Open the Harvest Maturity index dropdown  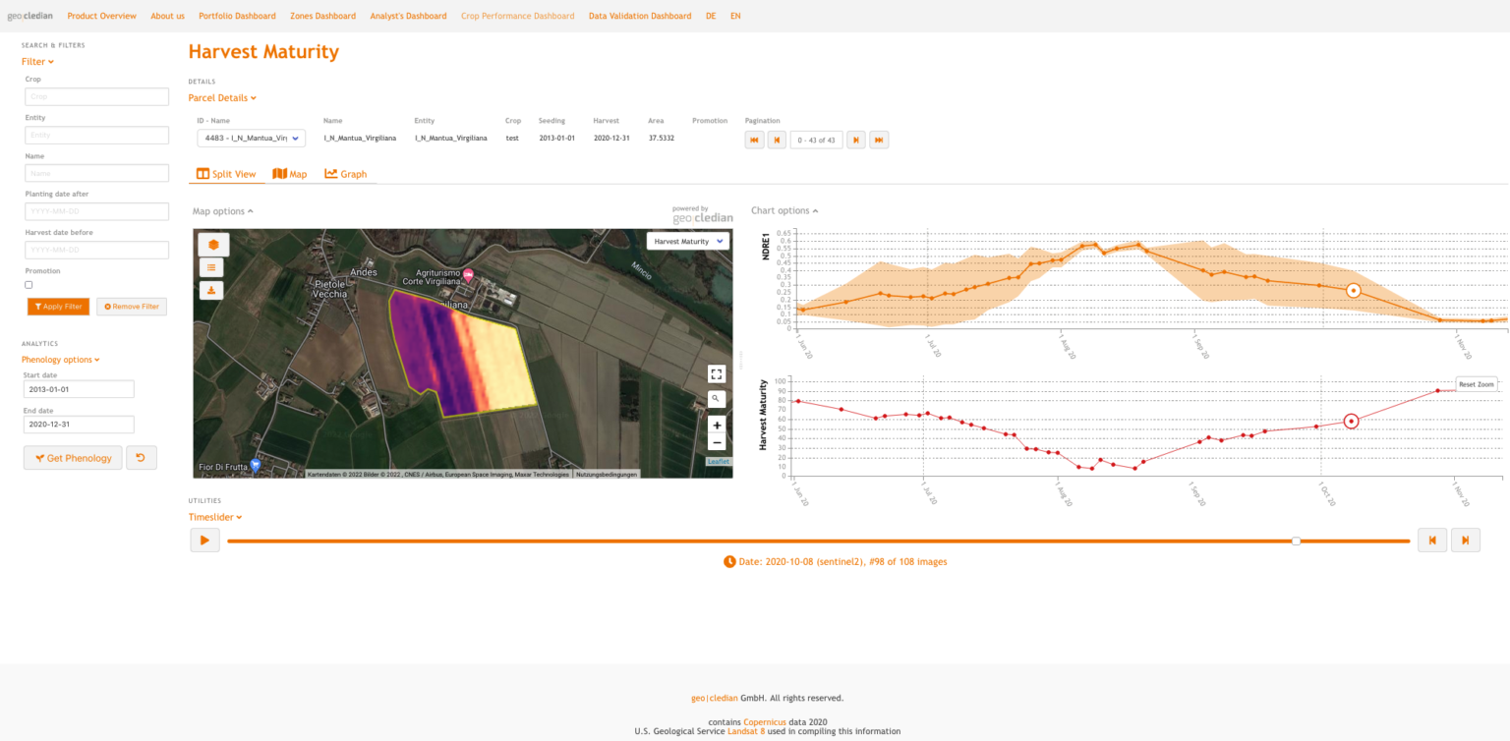pyautogui.click(x=687, y=241)
